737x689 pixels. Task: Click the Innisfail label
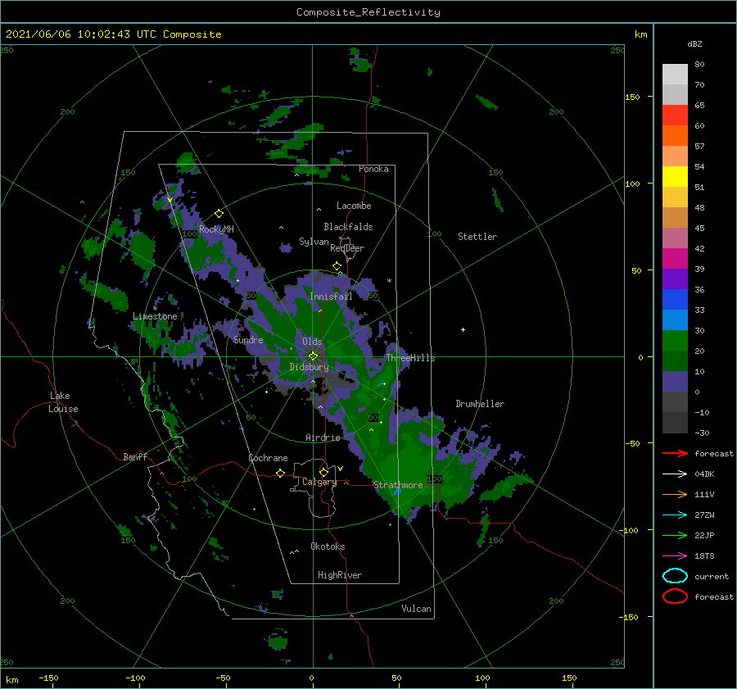331,297
